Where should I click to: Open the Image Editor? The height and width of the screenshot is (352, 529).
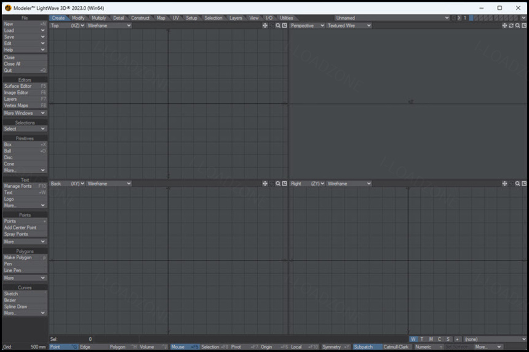25,93
